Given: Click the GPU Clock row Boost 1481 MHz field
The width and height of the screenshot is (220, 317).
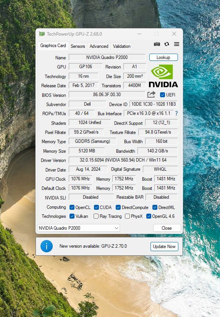Looking at the screenshot, I should (166, 179).
